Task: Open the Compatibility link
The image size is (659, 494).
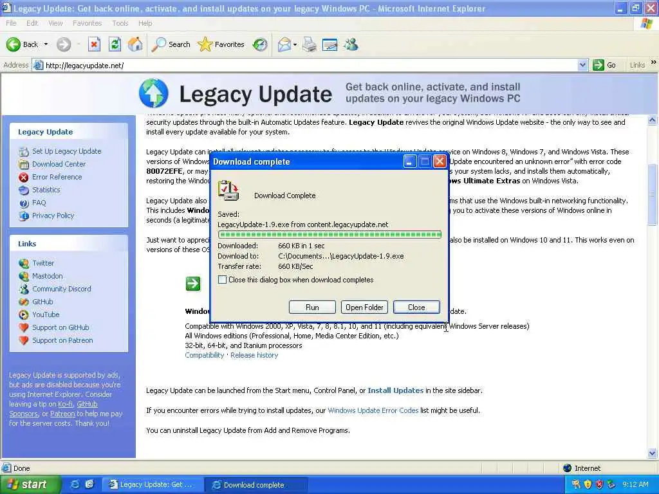Action: pos(204,355)
